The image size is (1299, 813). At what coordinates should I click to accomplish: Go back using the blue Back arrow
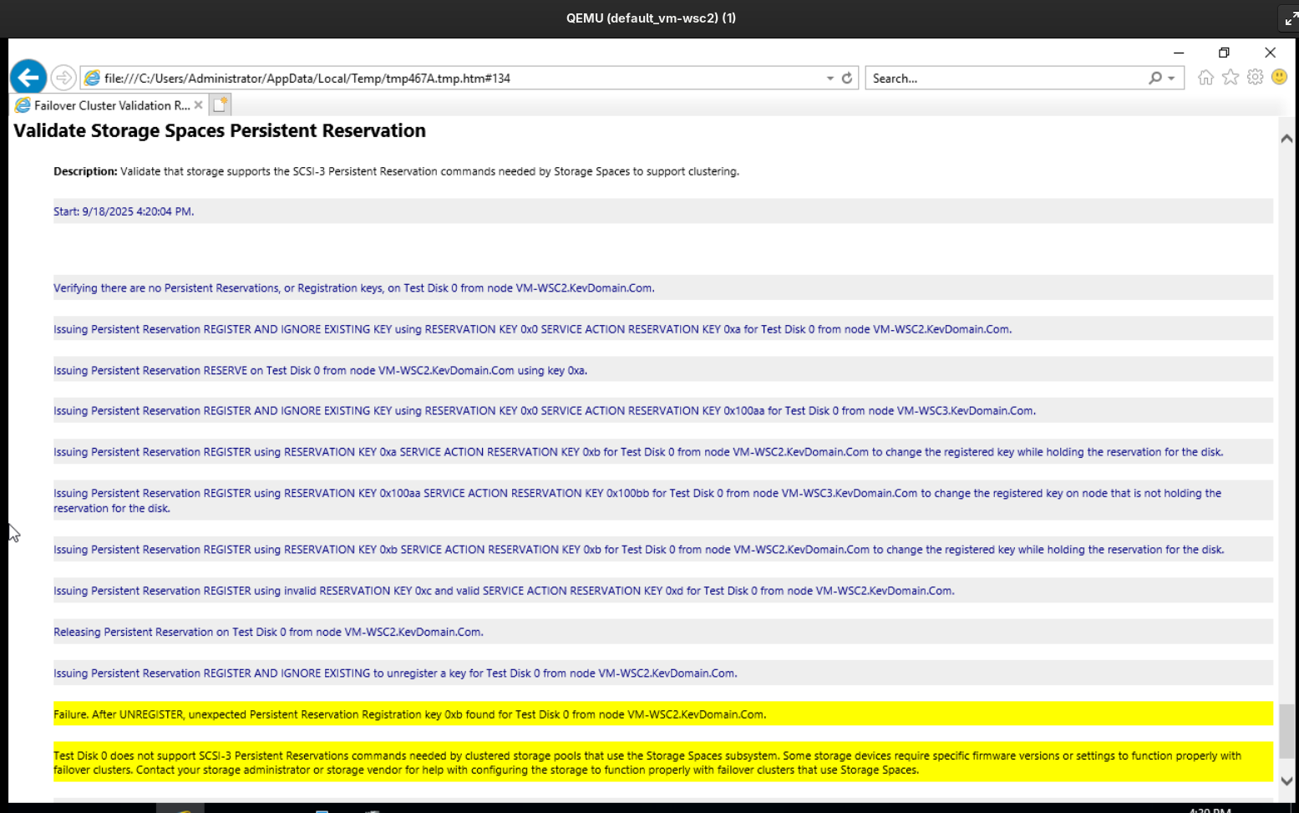(28, 78)
